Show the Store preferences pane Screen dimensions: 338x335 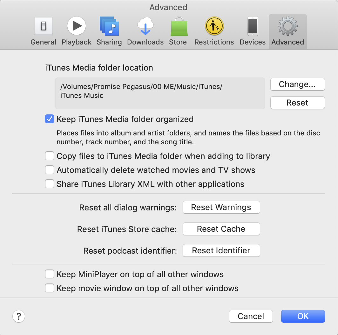(178, 31)
